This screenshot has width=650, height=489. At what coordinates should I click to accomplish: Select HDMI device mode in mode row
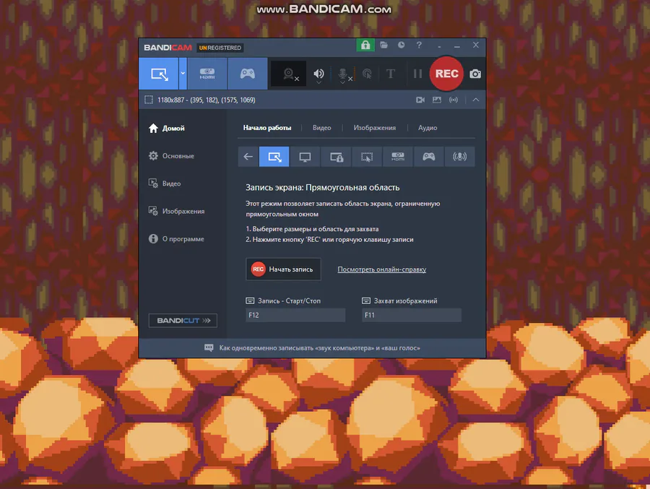(397, 157)
